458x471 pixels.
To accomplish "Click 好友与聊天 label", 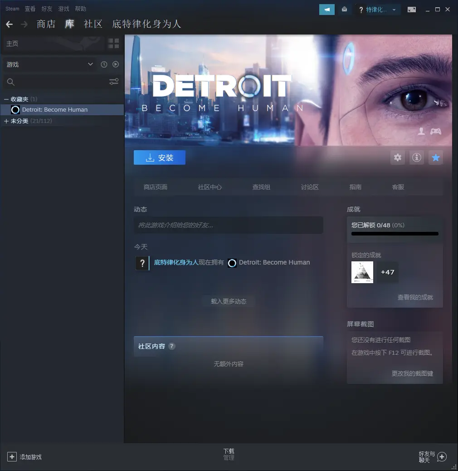I will click(x=427, y=457).
